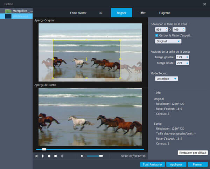The height and width of the screenshot is (169, 210).
Task: Expand the Mode Zoom Letterbox dropdown
Action: pos(167,79)
